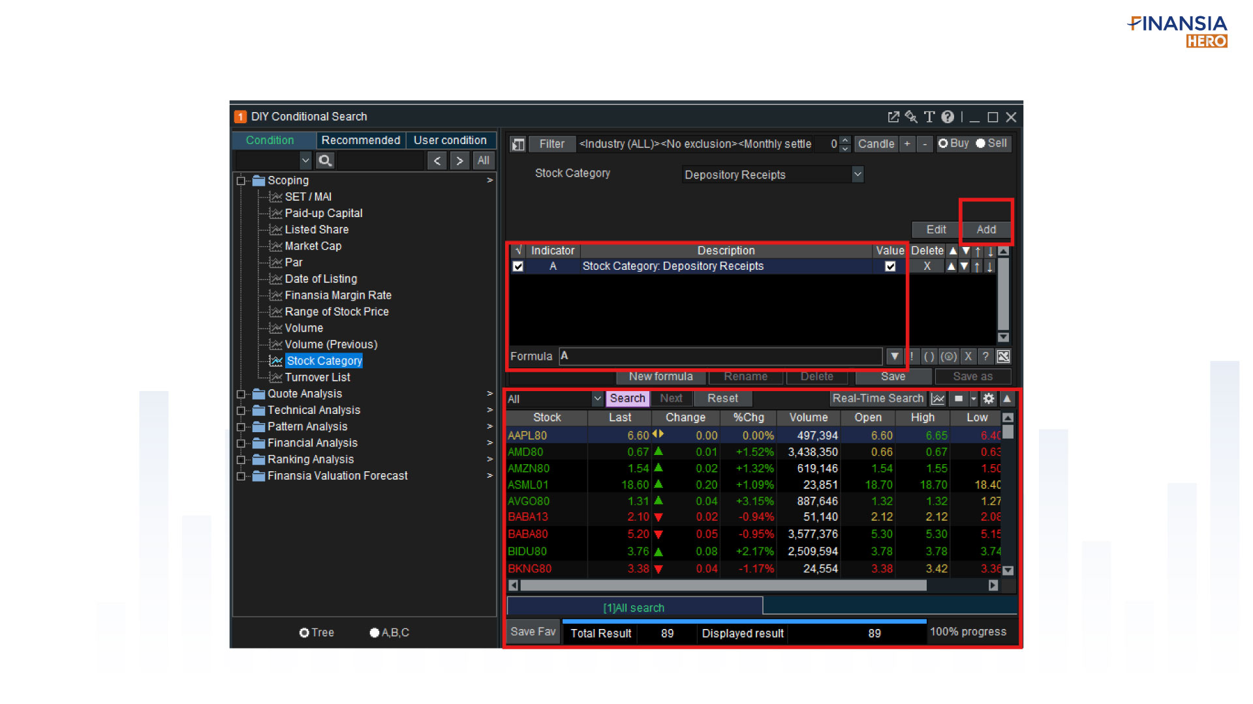The width and height of the screenshot is (1253, 704).
Task: Click the nested parentheses button in formula bar
Action: [949, 357]
